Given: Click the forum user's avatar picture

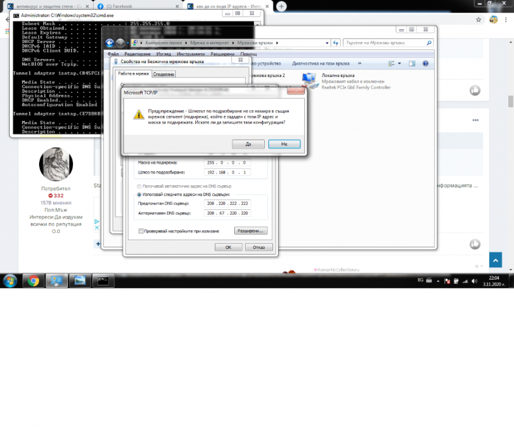Looking at the screenshot, I should pos(56,165).
